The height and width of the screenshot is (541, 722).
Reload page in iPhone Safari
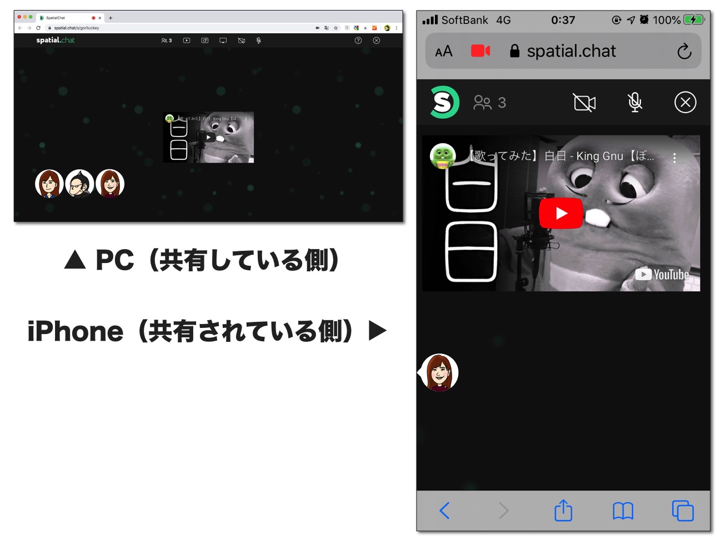pos(684,52)
